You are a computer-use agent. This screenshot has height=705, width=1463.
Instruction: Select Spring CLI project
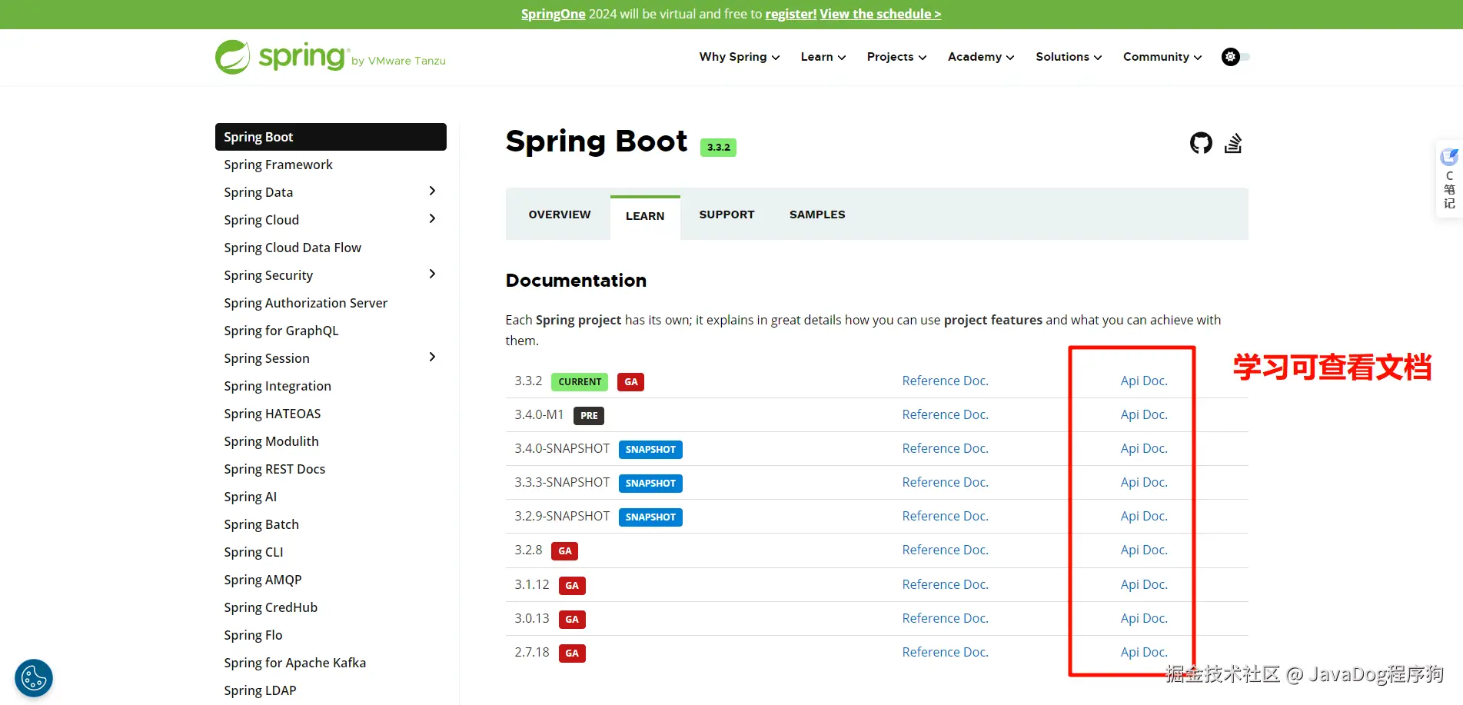(x=253, y=552)
